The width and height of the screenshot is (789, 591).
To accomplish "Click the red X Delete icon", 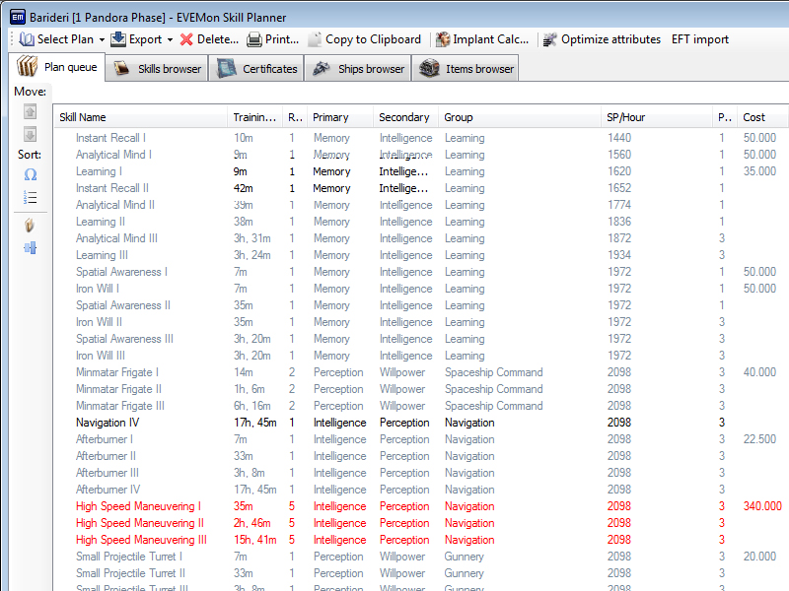I will coord(186,39).
